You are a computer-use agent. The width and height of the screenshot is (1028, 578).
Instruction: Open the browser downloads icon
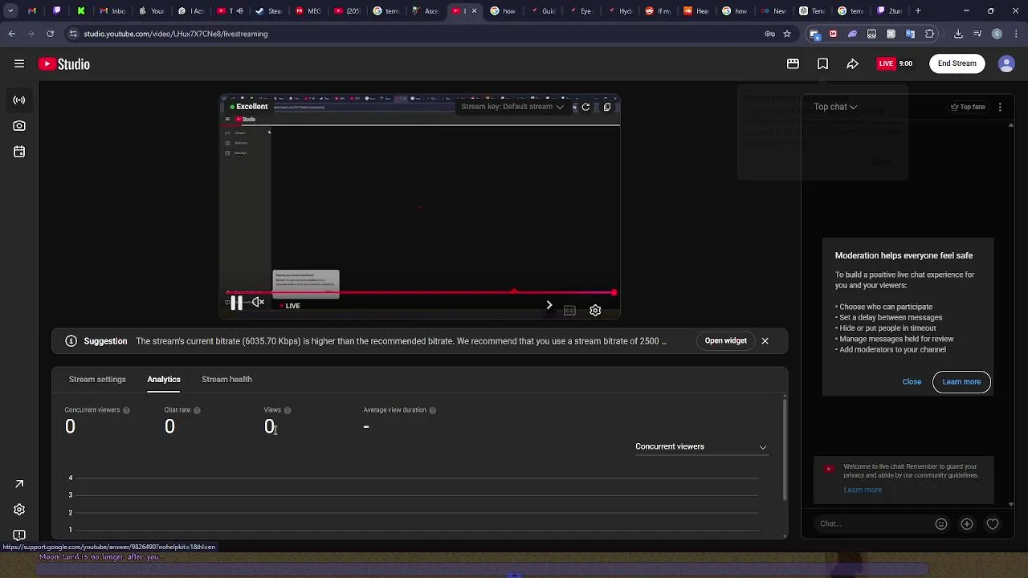[958, 34]
